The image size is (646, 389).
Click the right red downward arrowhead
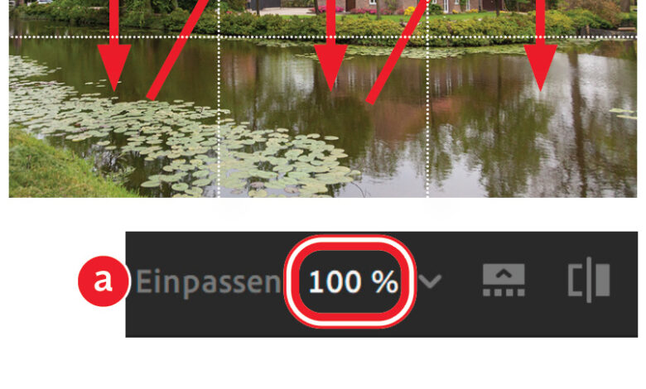click(x=541, y=67)
